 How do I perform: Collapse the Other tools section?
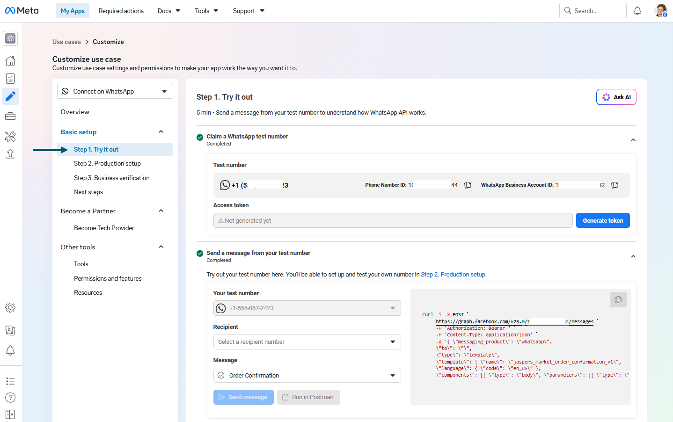(161, 247)
